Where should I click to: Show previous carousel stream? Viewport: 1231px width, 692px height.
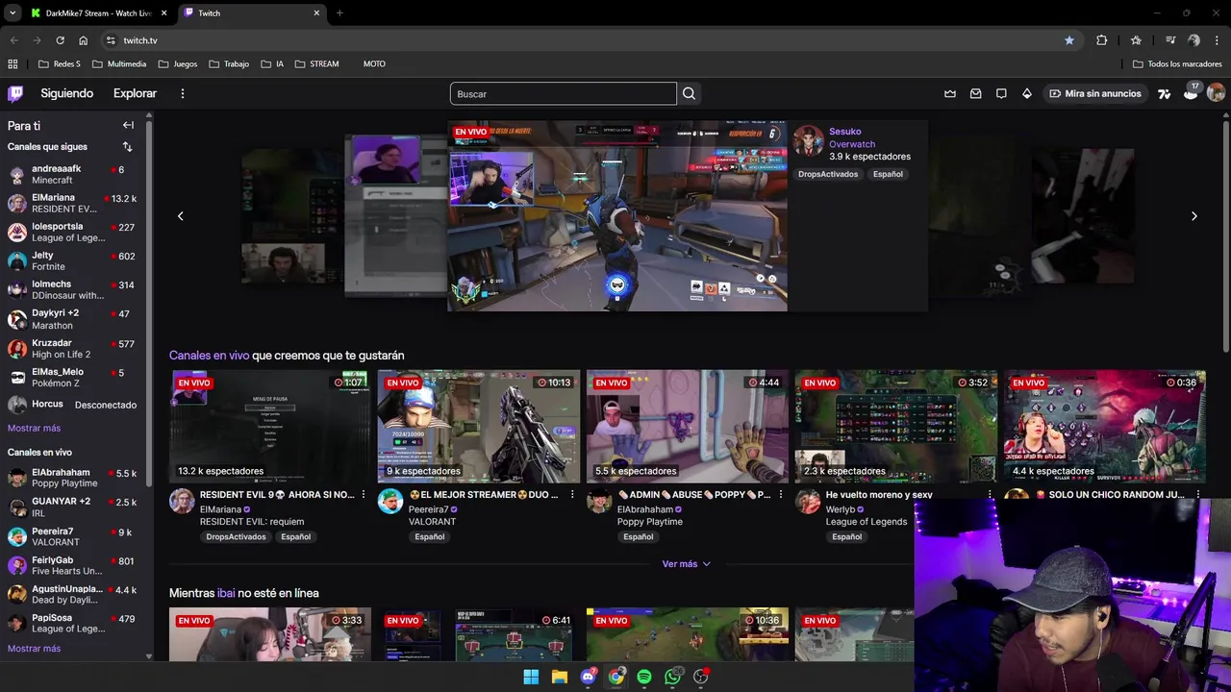click(x=180, y=216)
